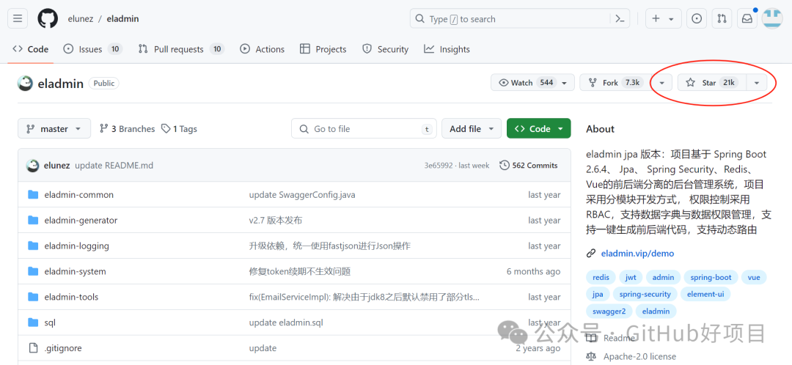792x365 pixels.
Task: Click the plus create-new icon
Action: (656, 18)
